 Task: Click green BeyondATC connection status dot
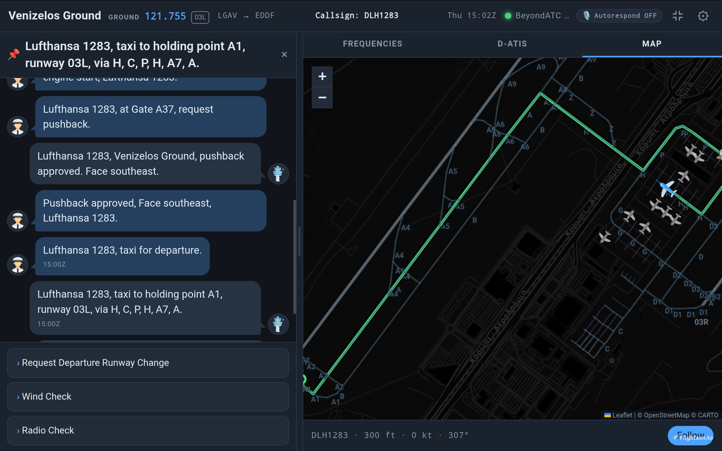(x=508, y=16)
